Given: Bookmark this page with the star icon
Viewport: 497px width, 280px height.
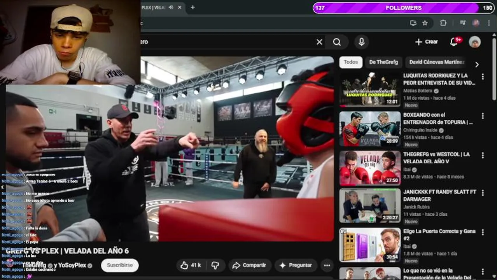Looking at the screenshot, I should [425, 23].
